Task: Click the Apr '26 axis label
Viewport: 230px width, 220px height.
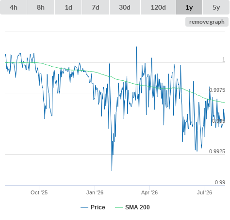Action: [149, 192]
